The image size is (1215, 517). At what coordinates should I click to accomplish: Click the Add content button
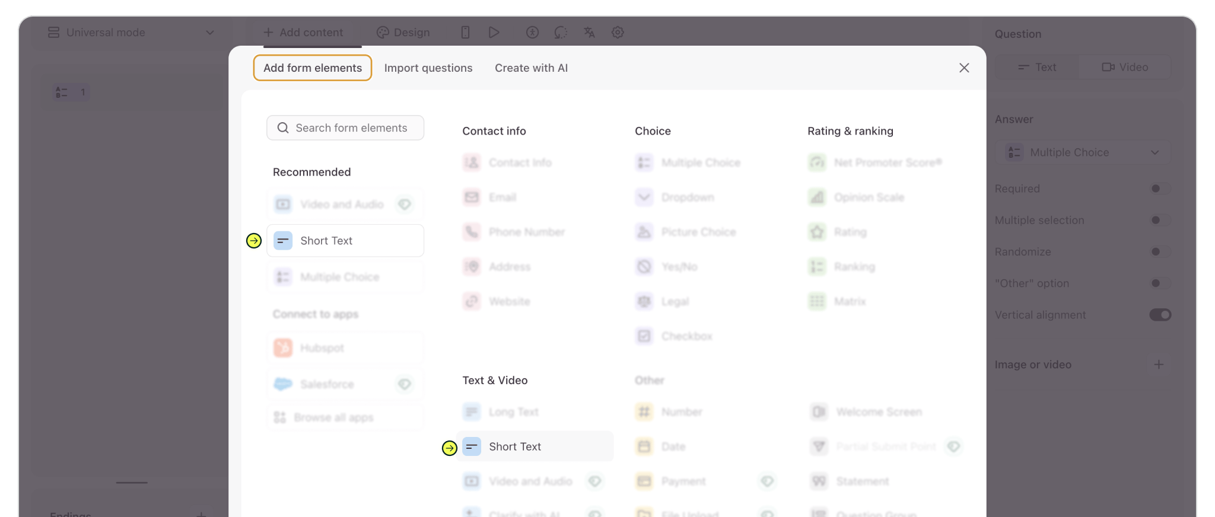[303, 33]
